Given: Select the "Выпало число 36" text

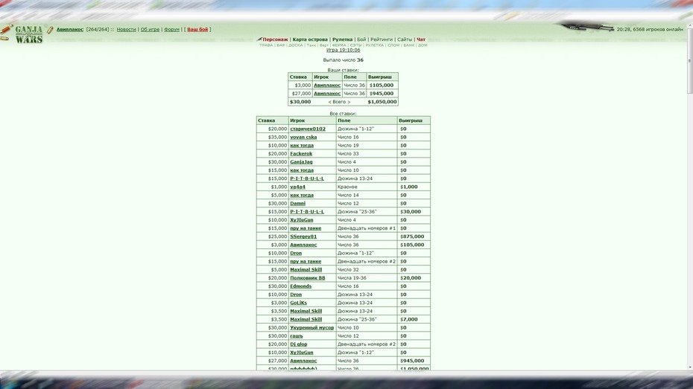Looking at the screenshot, I should coord(343,60).
